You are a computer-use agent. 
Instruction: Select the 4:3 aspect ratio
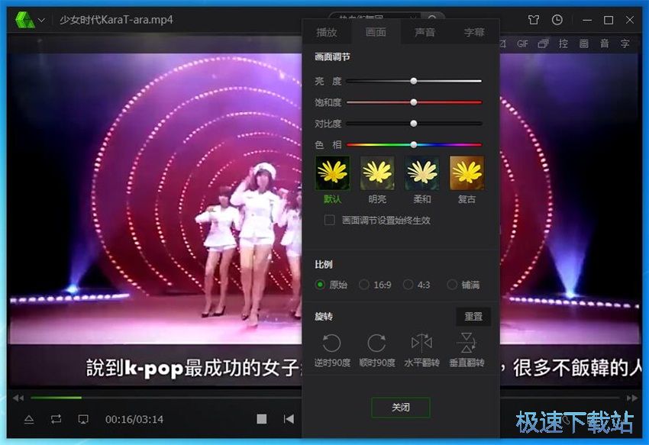tap(408, 285)
